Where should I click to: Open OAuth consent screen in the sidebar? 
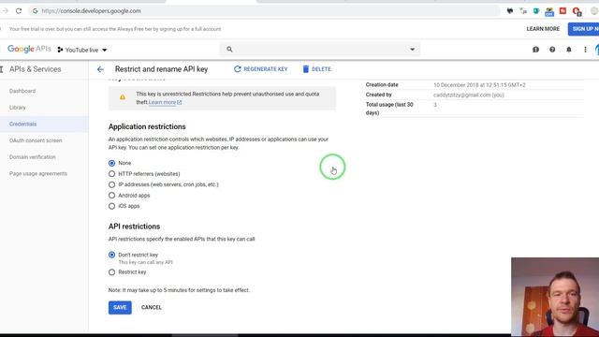(x=36, y=140)
